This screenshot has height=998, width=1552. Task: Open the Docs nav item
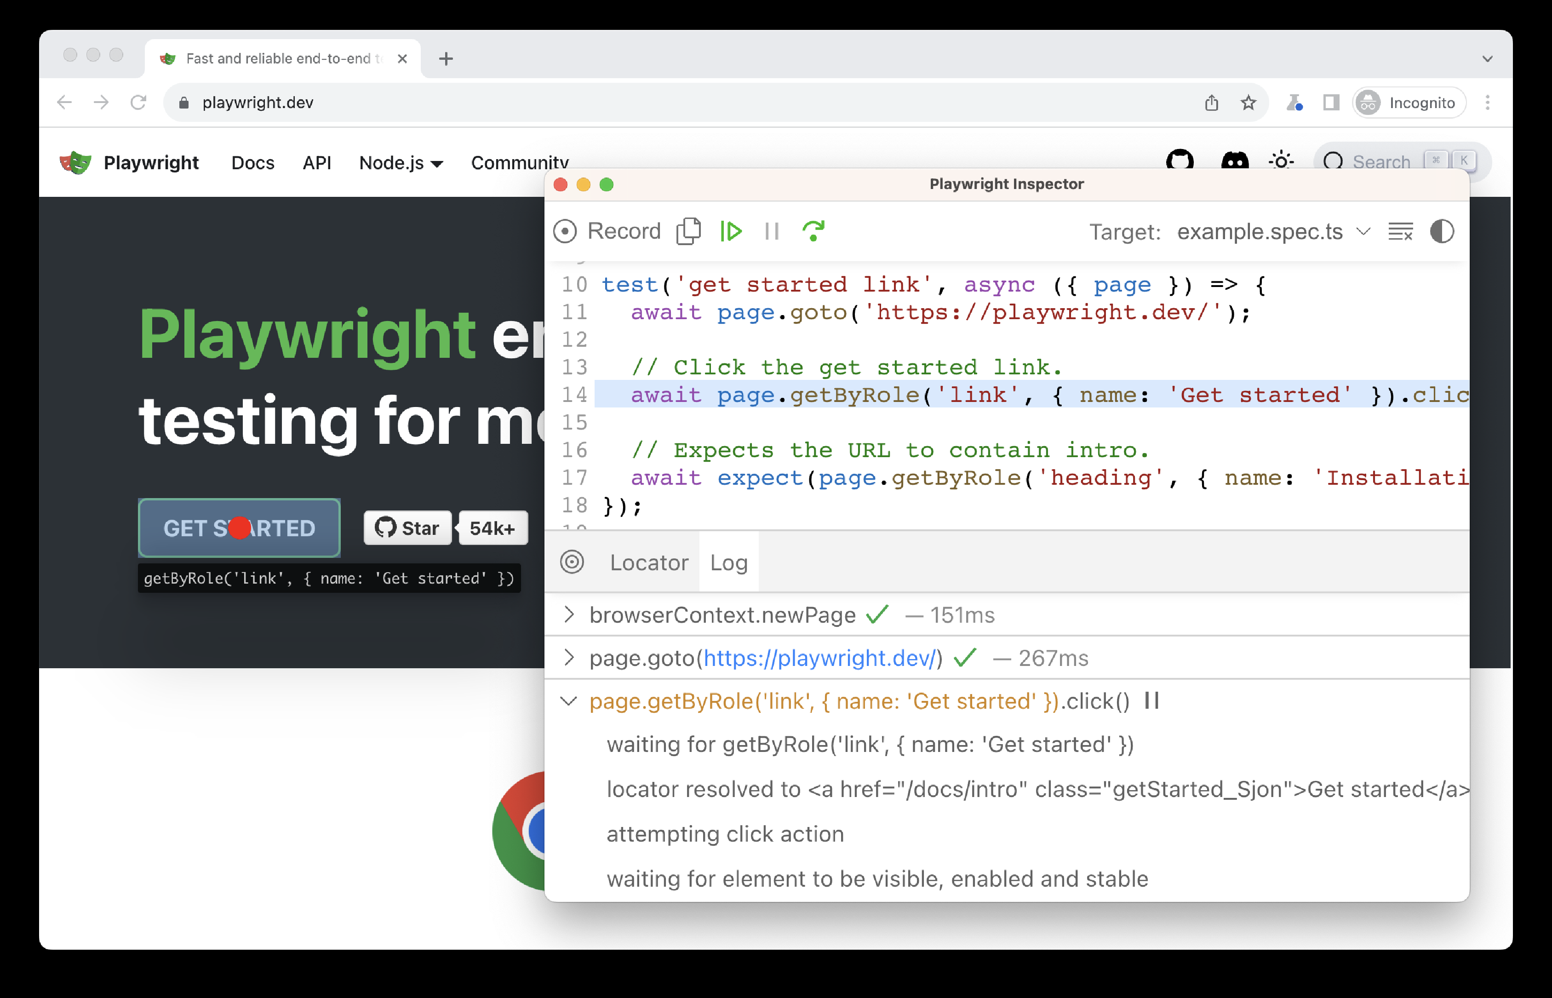(253, 163)
